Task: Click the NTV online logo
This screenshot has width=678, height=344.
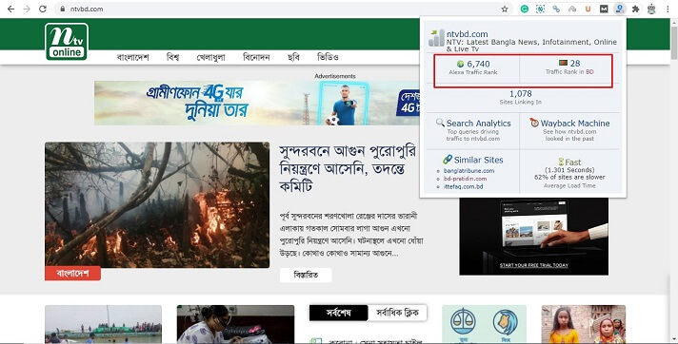Action: click(x=67, y=42)
